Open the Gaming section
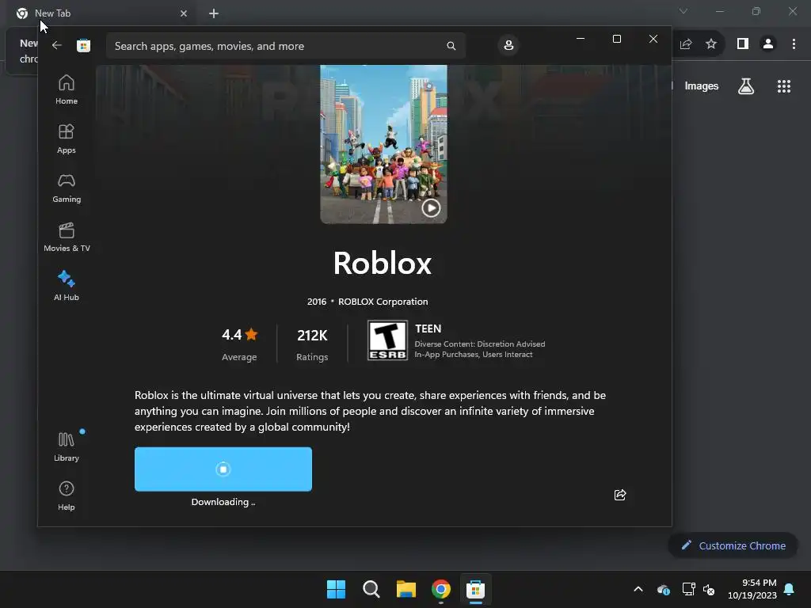This screenshot has height=608, width=811. point(67,188)
